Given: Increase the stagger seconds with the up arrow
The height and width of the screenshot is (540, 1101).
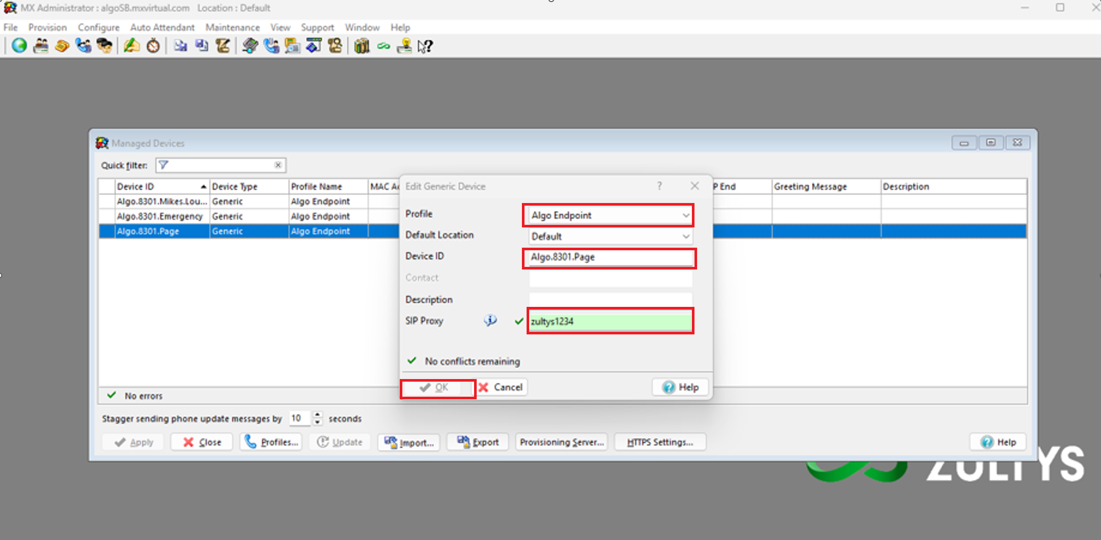Looking at the screenshot, I should coord(318,415).
